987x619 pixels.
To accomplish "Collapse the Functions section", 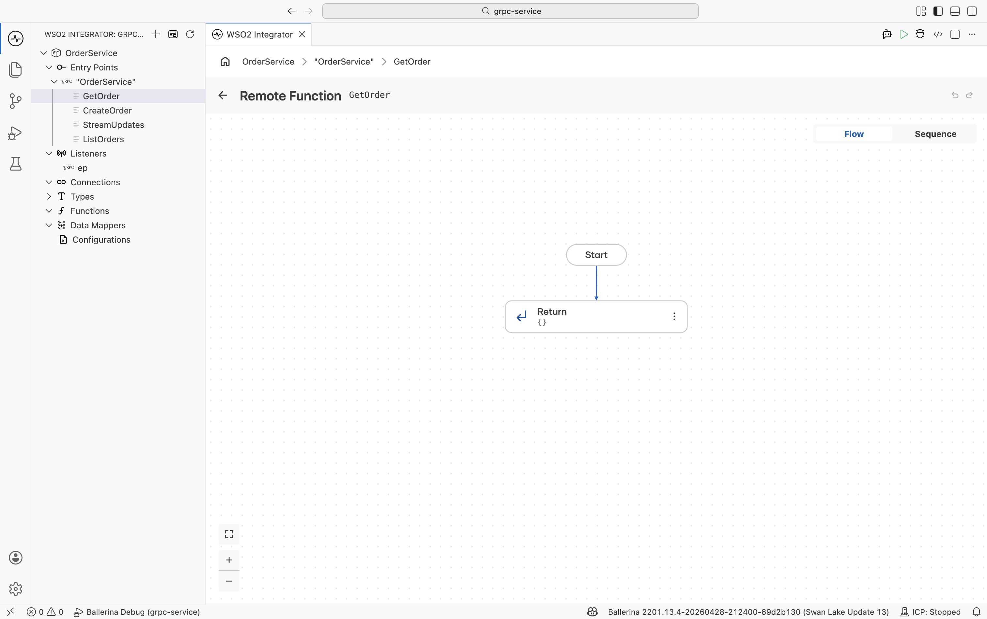I will [x=49, y=210].
